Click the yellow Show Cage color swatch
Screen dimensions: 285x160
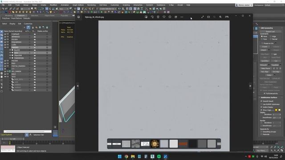point(276,110)
